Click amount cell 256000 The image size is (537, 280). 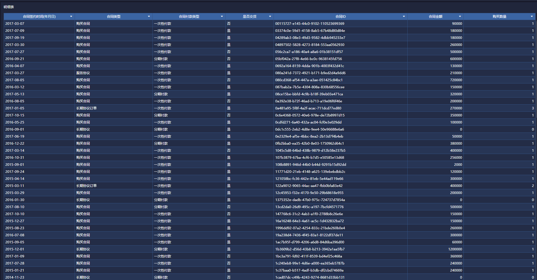pos(436,158)
